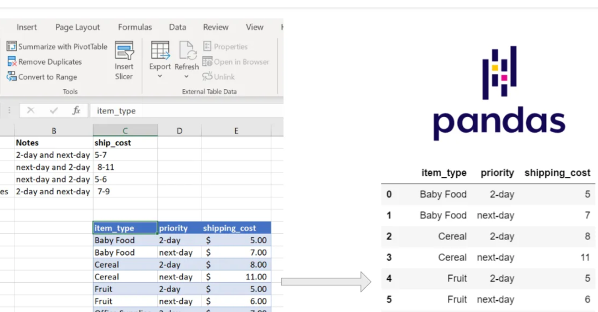Click Fruit in pandas row 4

click(x=457, y=278)
